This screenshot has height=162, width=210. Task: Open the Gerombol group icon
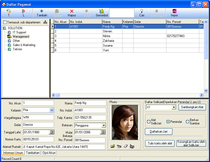pyautogui.click(x=102, y=11)
